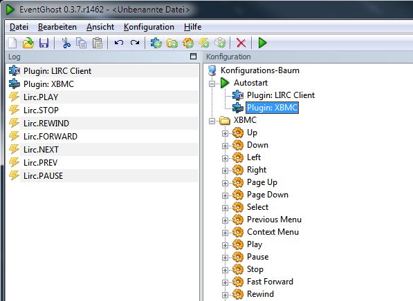Click the Add Folder toolbar icon
413x301 pixels.
coord(172,43)
